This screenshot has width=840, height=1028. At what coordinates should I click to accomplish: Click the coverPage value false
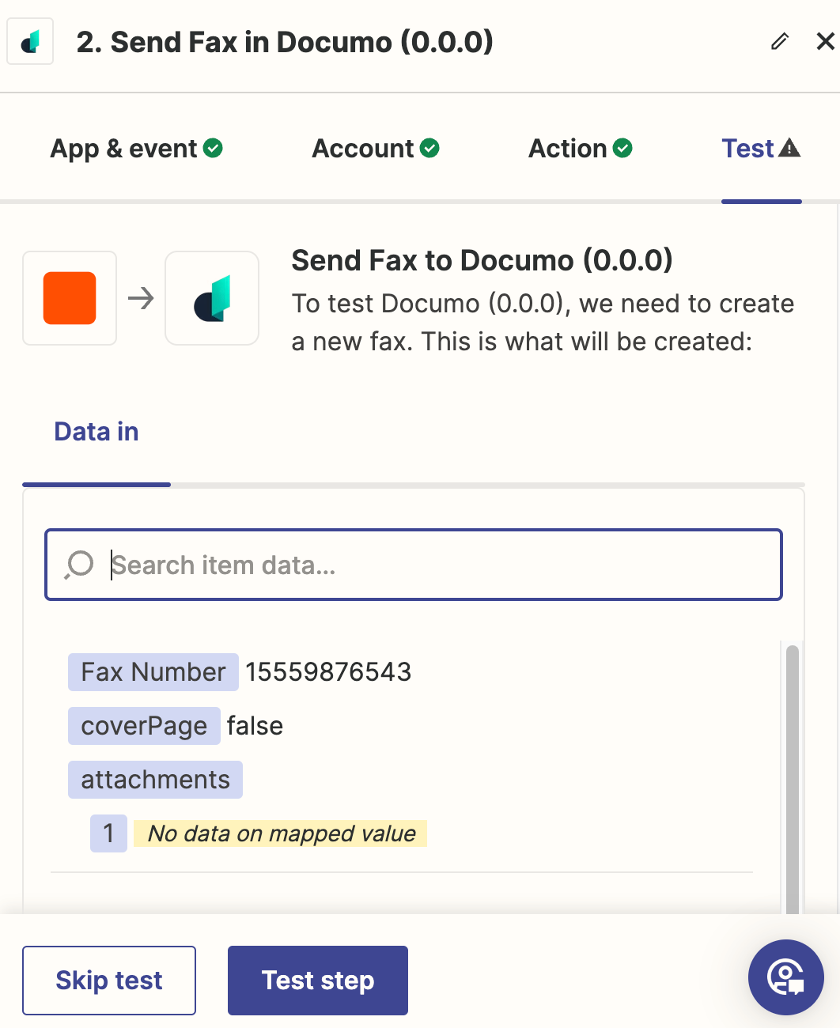[x=255, y=726]
